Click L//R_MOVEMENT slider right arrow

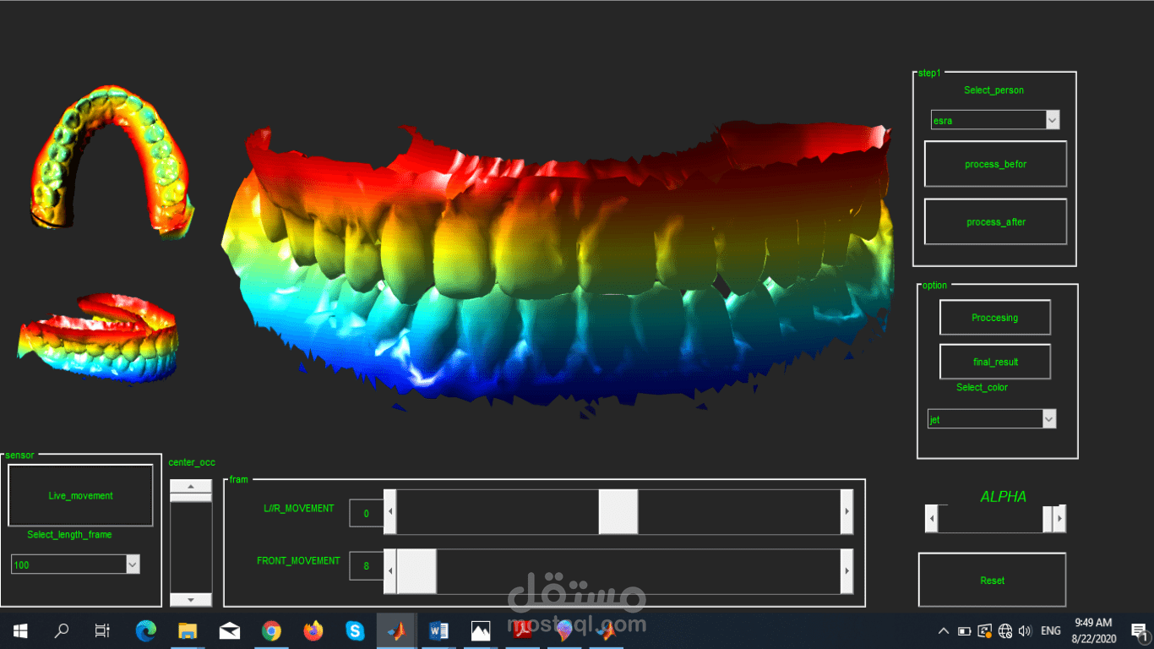coord(846,512)
